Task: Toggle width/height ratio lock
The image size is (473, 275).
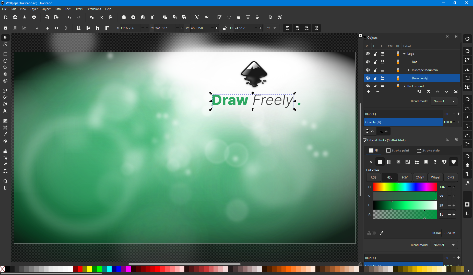Action: (x=224, y=28)
